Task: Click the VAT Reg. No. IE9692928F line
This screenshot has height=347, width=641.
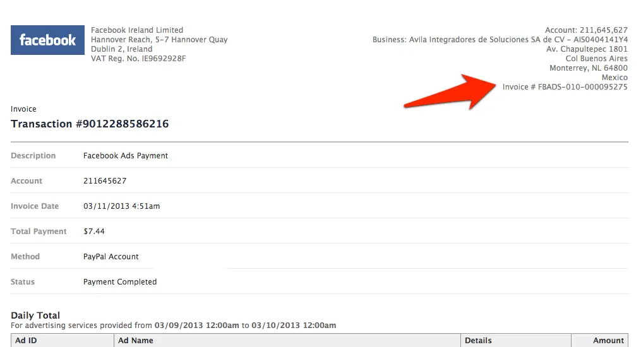Action: pyautogui.click(x=138, y=59)
